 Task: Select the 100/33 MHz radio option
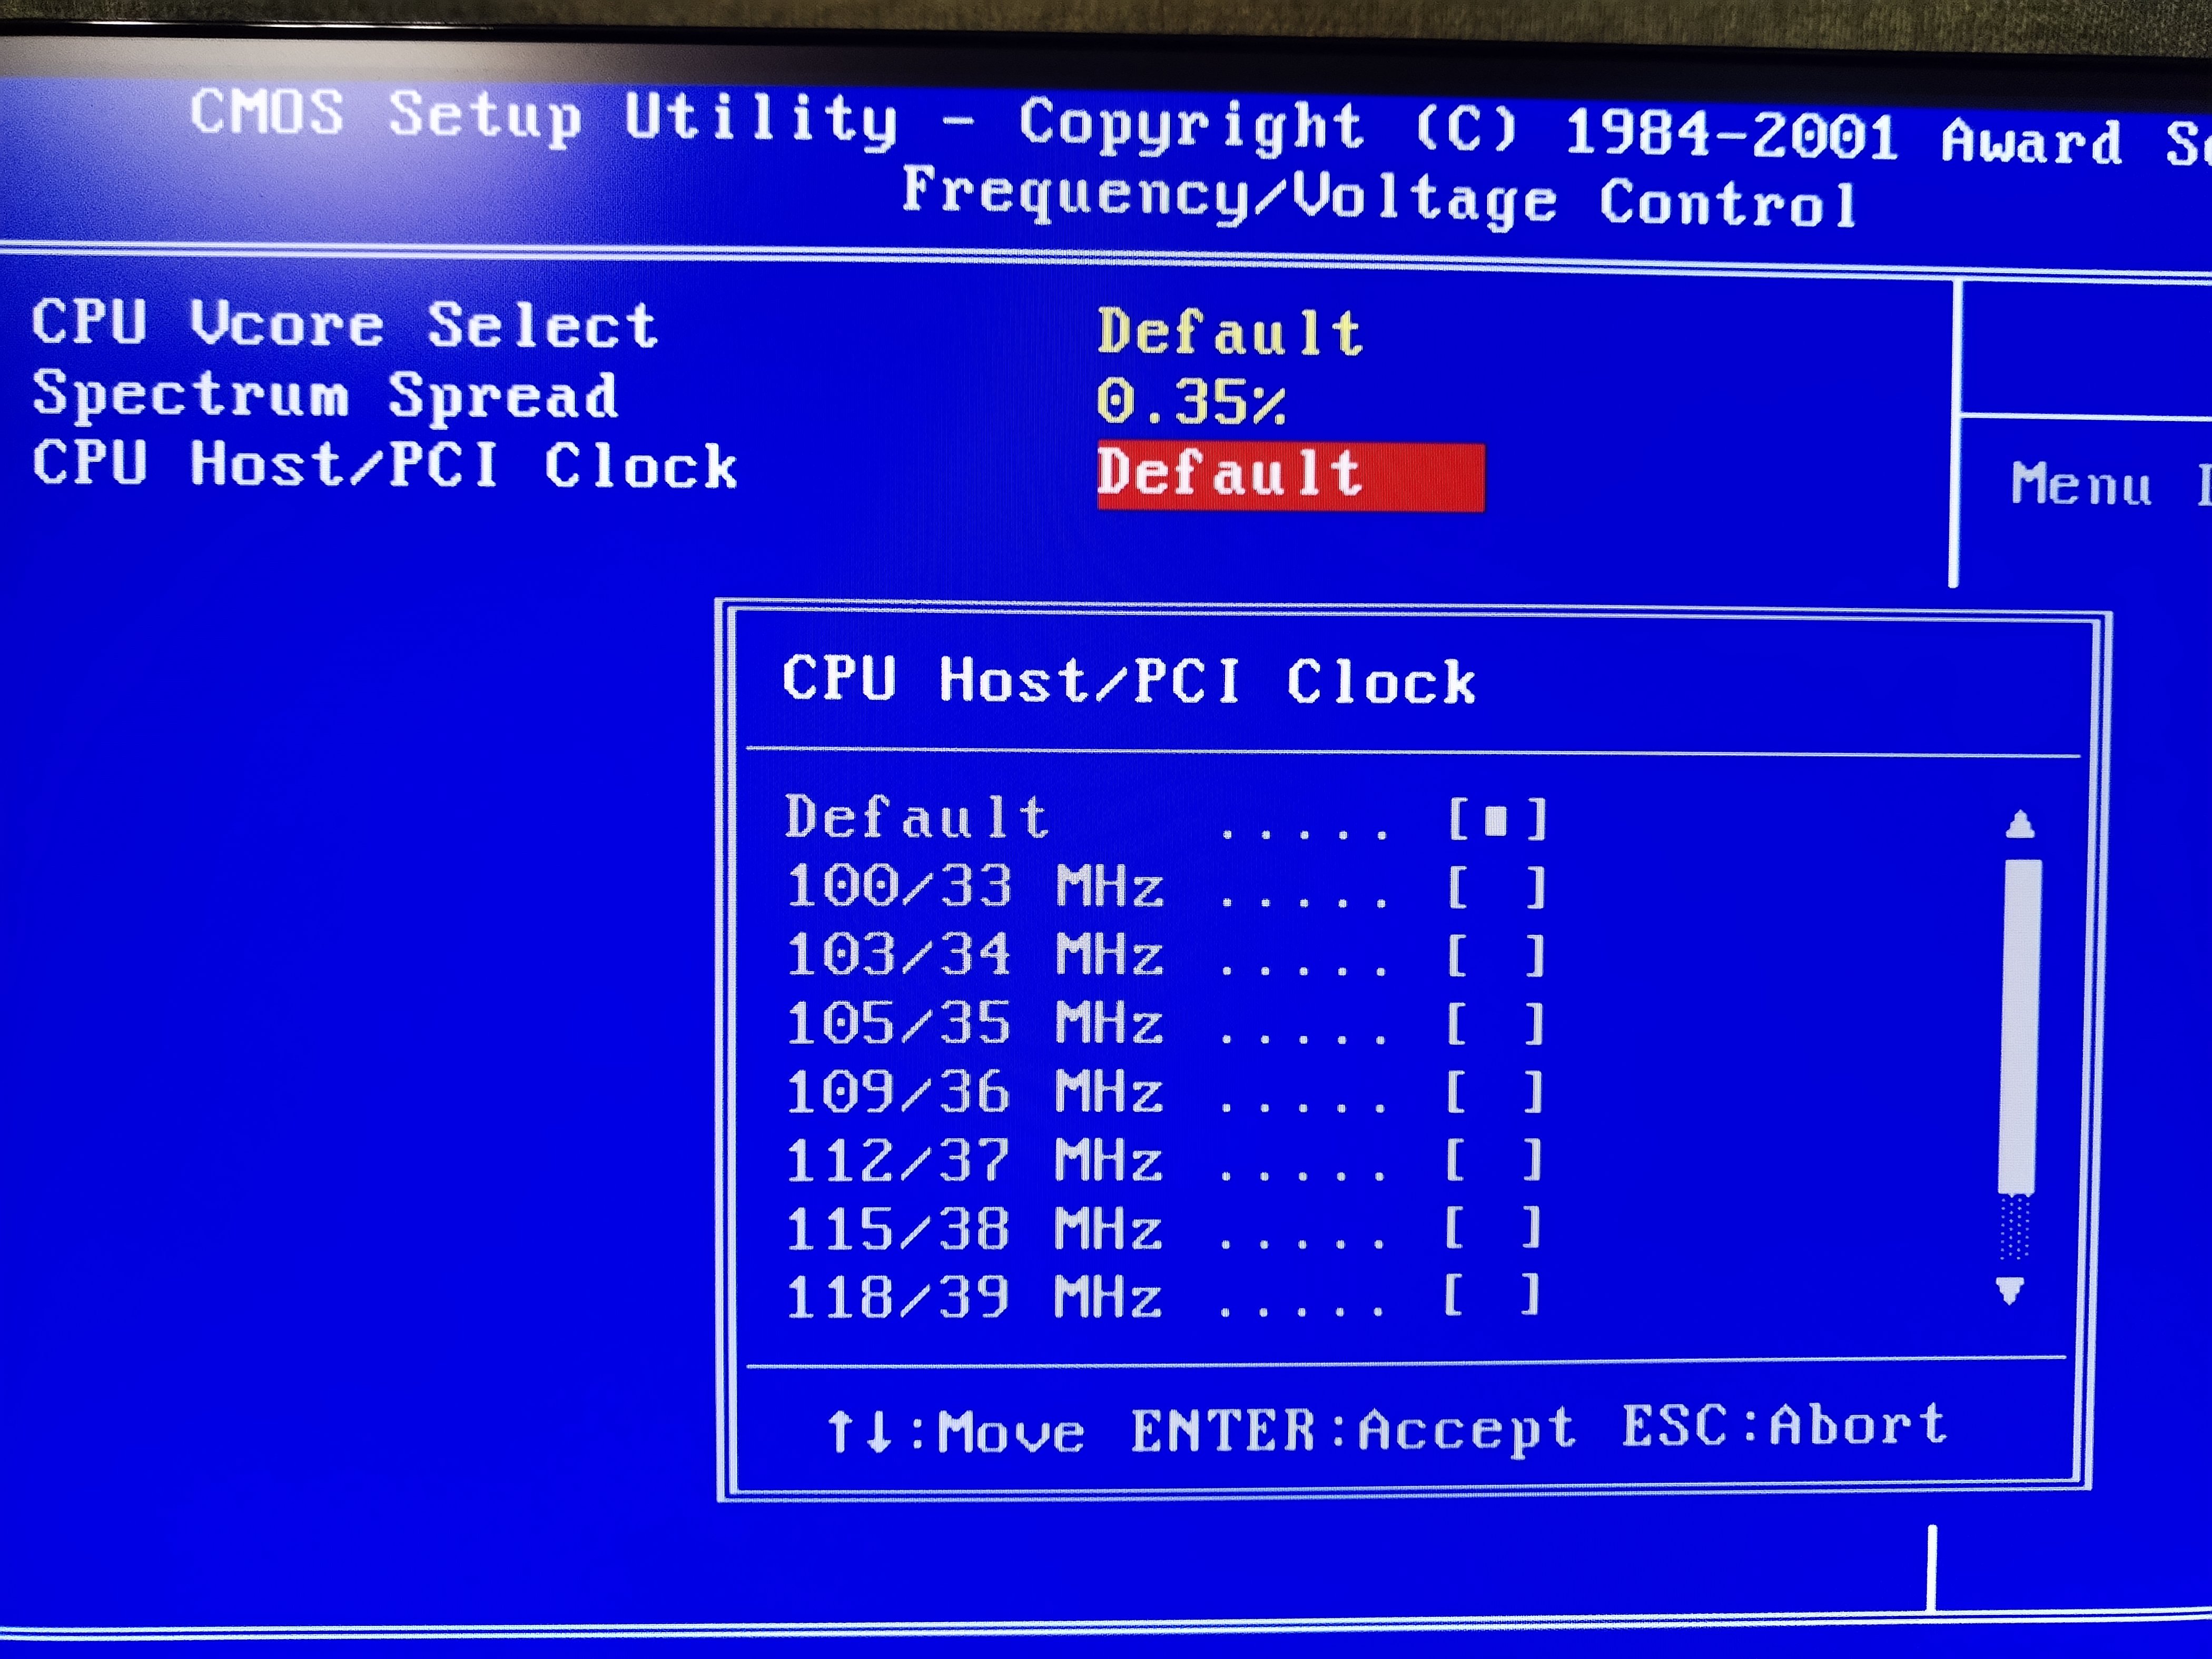pos(1496,888)
